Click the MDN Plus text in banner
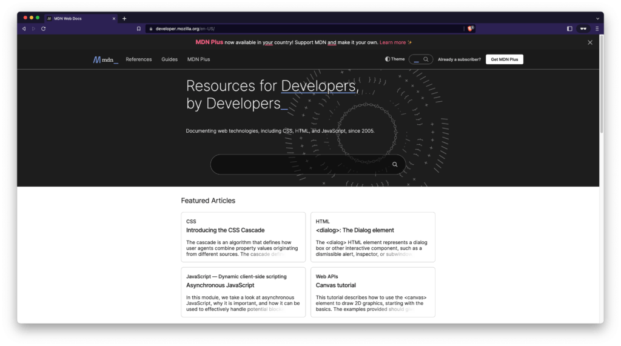The height and width of the screenshot is (346, 621). point(209,42)
